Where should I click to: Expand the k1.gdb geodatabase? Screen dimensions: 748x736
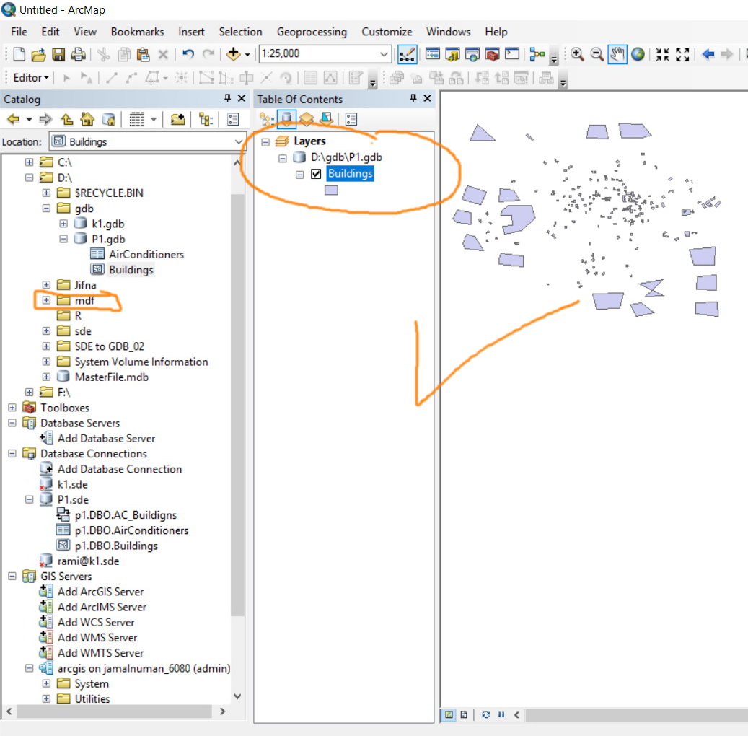pyautogui.click(x=63, y=224)
